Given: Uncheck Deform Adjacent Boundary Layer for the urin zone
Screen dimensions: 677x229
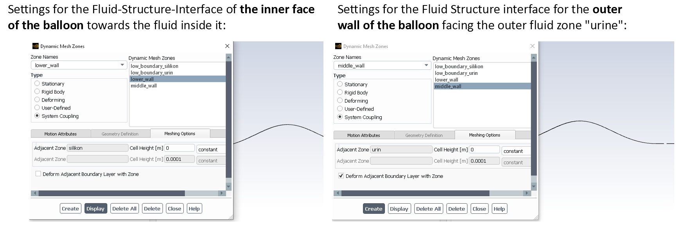Looking at the screenshot, I should [x=341, y=176].
